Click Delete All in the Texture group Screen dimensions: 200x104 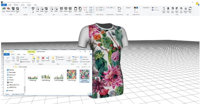click(x=46, y=10)
